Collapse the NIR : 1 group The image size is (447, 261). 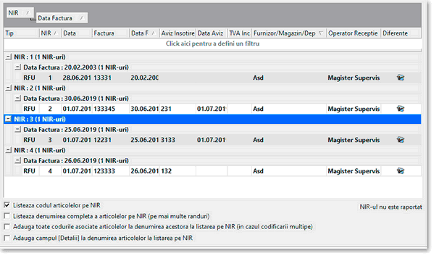click(x=9, y=57)
